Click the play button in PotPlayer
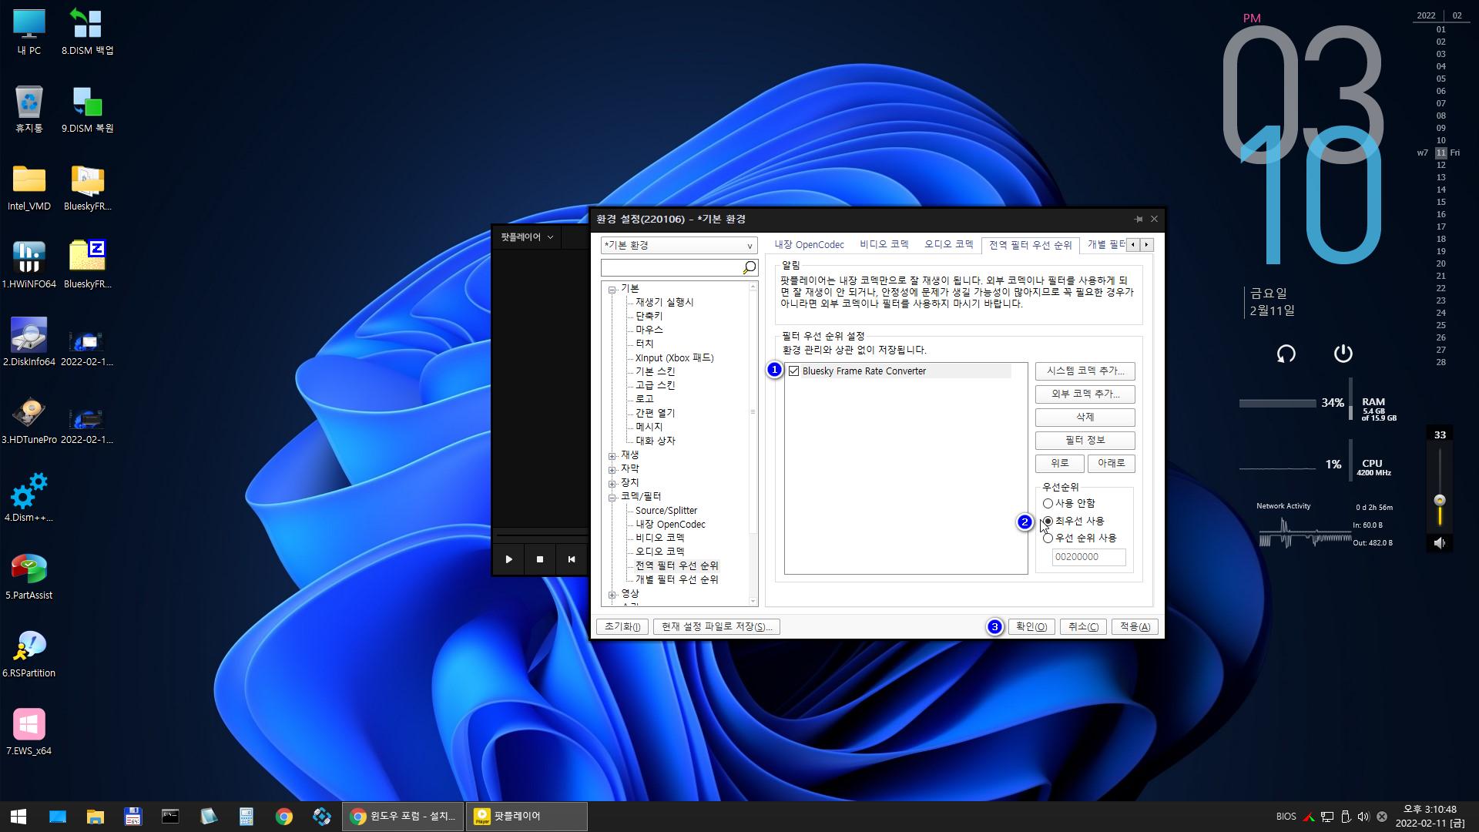This screenshot has width=1479, height=832. (509, 559)
